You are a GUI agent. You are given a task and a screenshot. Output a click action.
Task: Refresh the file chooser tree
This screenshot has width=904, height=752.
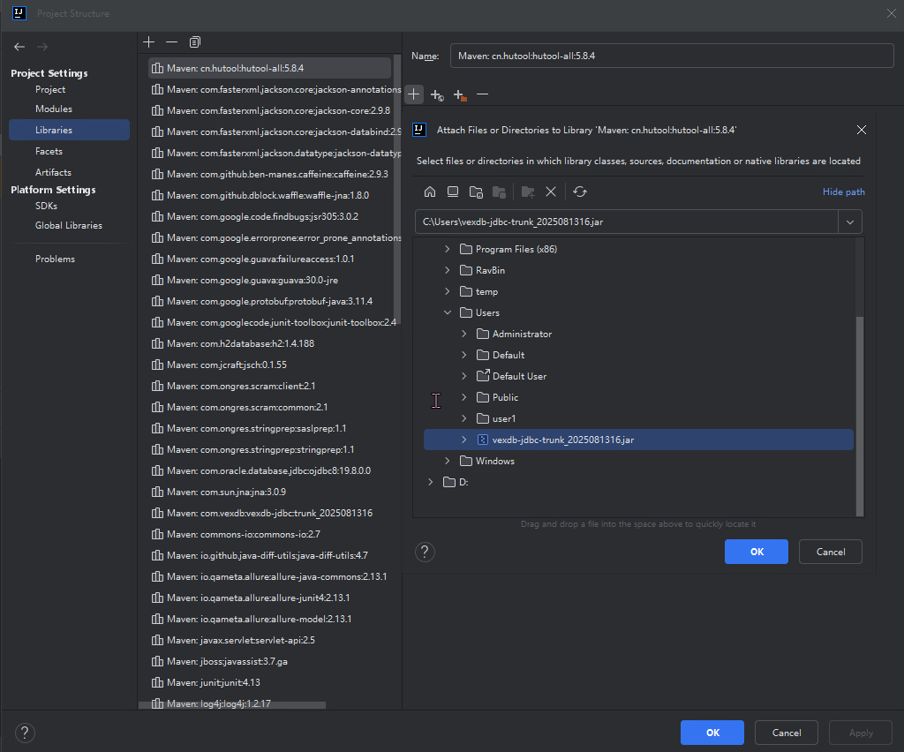[580, 192]
